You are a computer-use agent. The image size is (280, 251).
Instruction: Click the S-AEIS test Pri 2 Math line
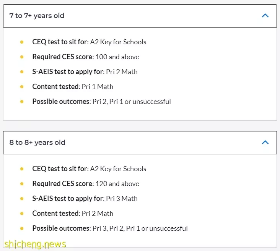(x=85, y=72)
